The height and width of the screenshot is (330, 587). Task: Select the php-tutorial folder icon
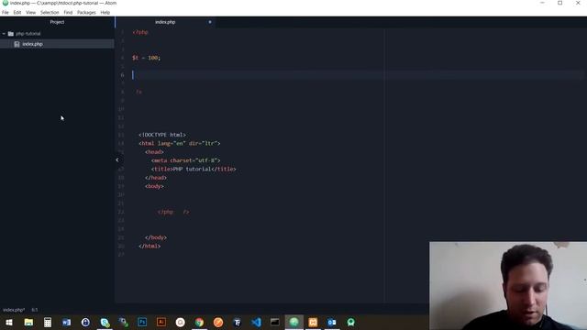coord(11,34)
